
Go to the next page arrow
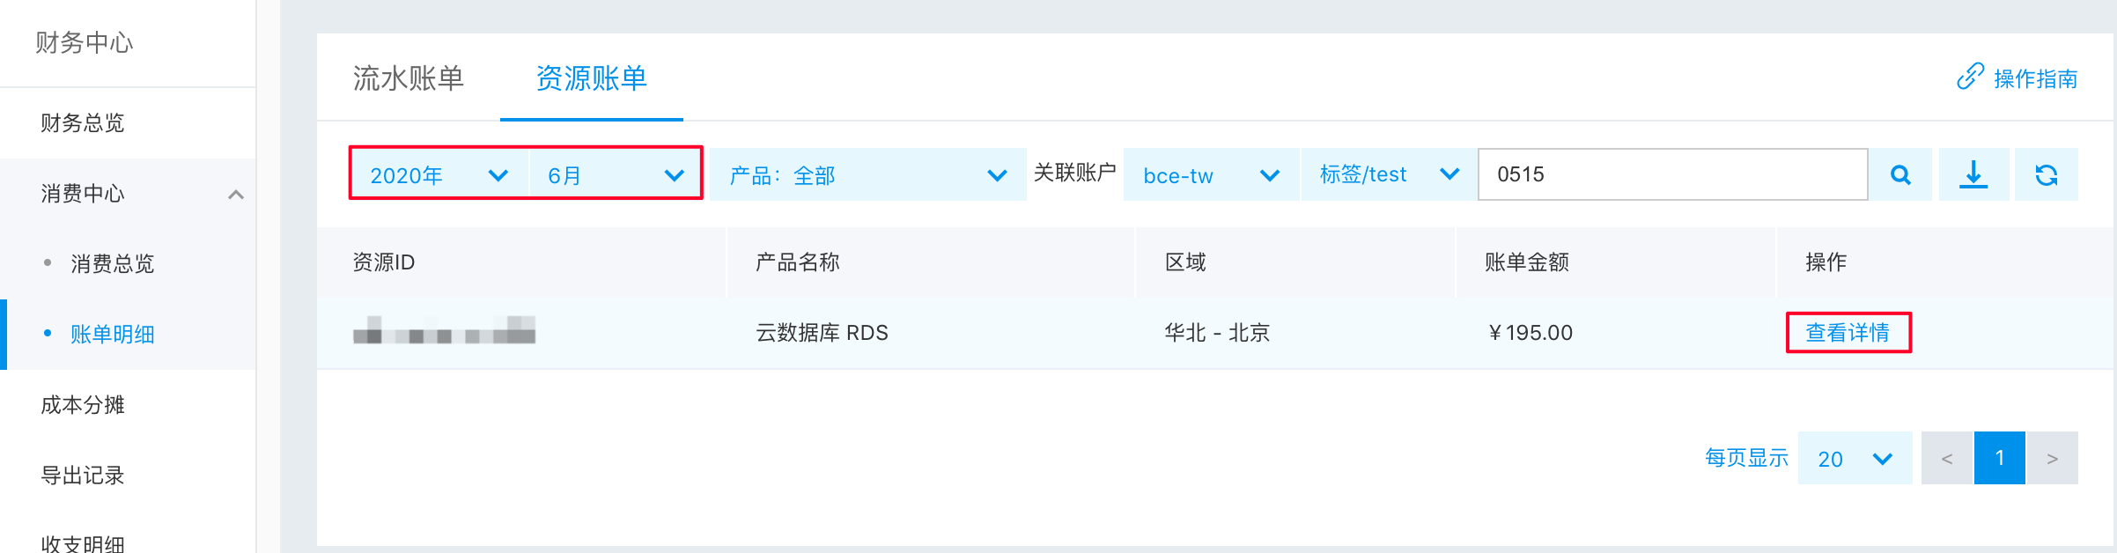click(2052, 458)
